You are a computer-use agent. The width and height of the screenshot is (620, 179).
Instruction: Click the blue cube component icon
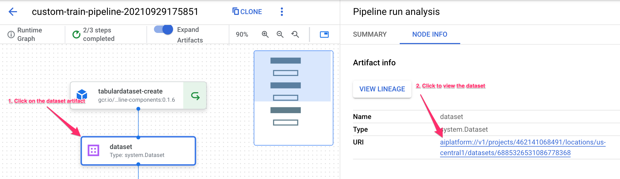82,95
